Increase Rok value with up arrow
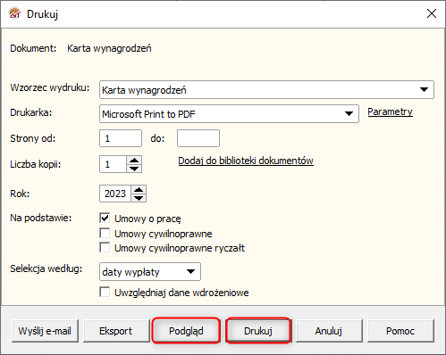 (139, 190)
